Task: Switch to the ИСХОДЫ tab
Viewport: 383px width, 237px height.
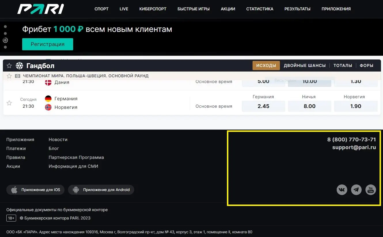Action: 266,65
